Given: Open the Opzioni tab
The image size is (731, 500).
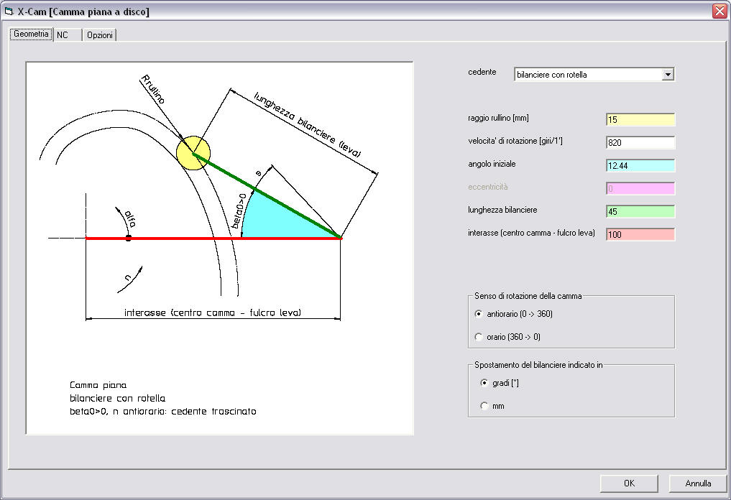Looking at the screenshot, I should 100,35.
